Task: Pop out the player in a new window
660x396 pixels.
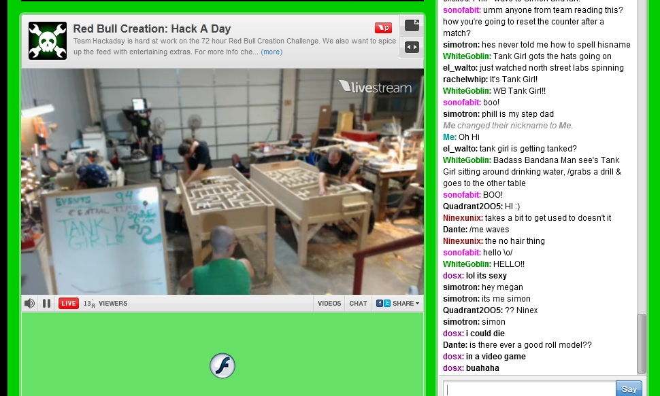Action: [x=412, y=25]
